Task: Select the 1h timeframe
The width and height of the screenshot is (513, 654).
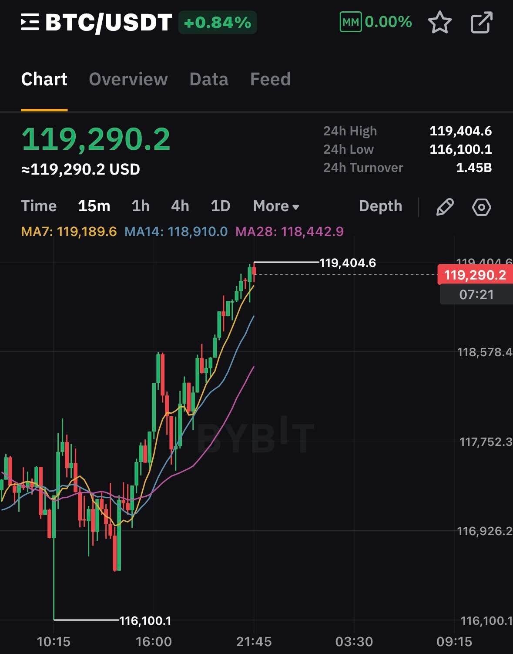Action: point(141,206)
